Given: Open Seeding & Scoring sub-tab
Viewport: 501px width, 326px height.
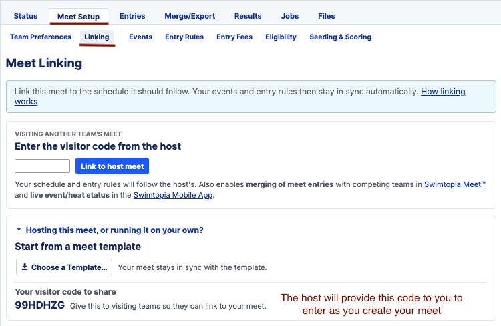Looking at the screenshot, I should 340,37.
